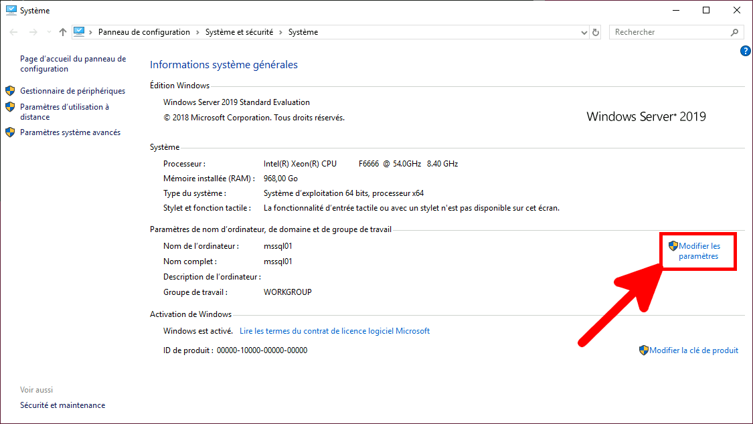Screen dimensions: 753x424
Task: Open Modifier les paramètres link
Action: (x=699, y=251)
